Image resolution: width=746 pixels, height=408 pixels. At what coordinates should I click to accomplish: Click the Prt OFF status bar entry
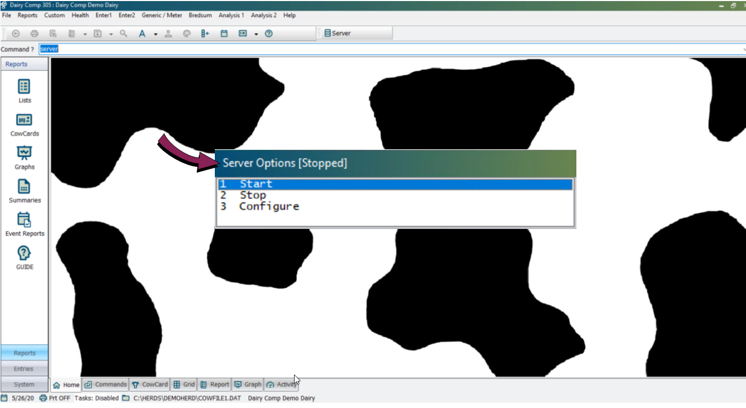tap(60, 398)
